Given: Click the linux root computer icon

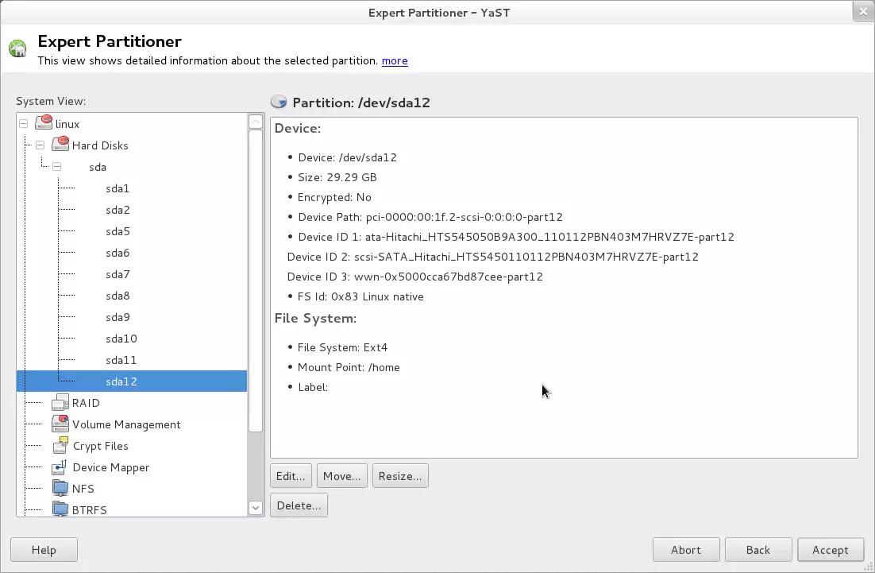Looking at the screenshot, I should (44, 123).
